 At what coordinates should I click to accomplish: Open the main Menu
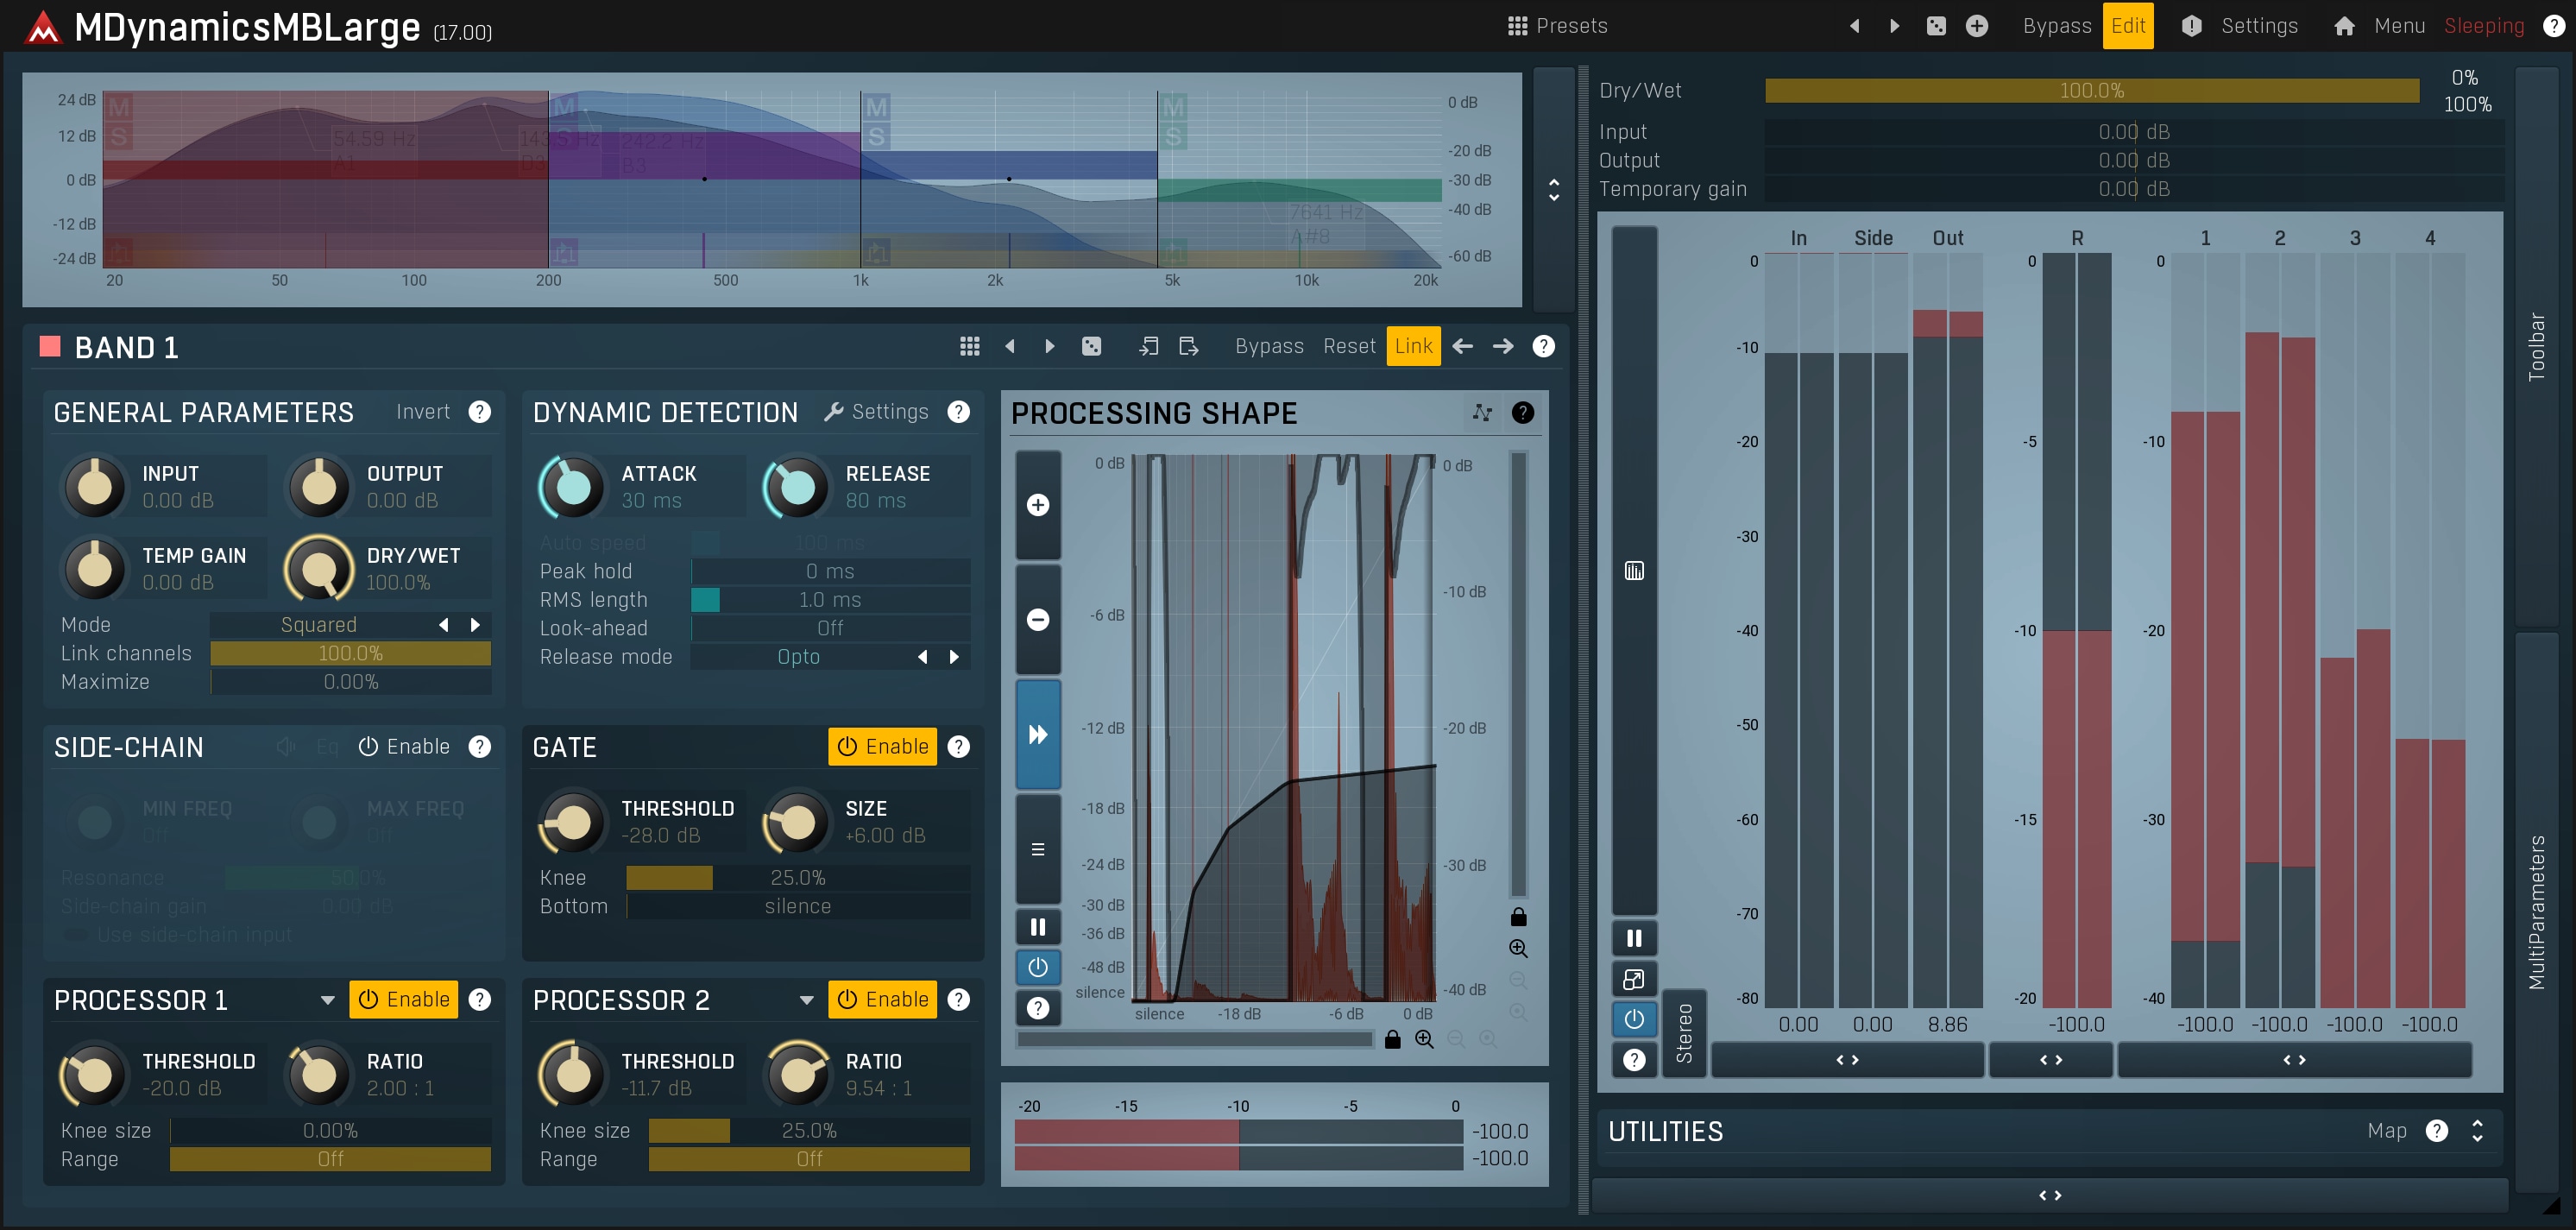[x=2399, y=26]
